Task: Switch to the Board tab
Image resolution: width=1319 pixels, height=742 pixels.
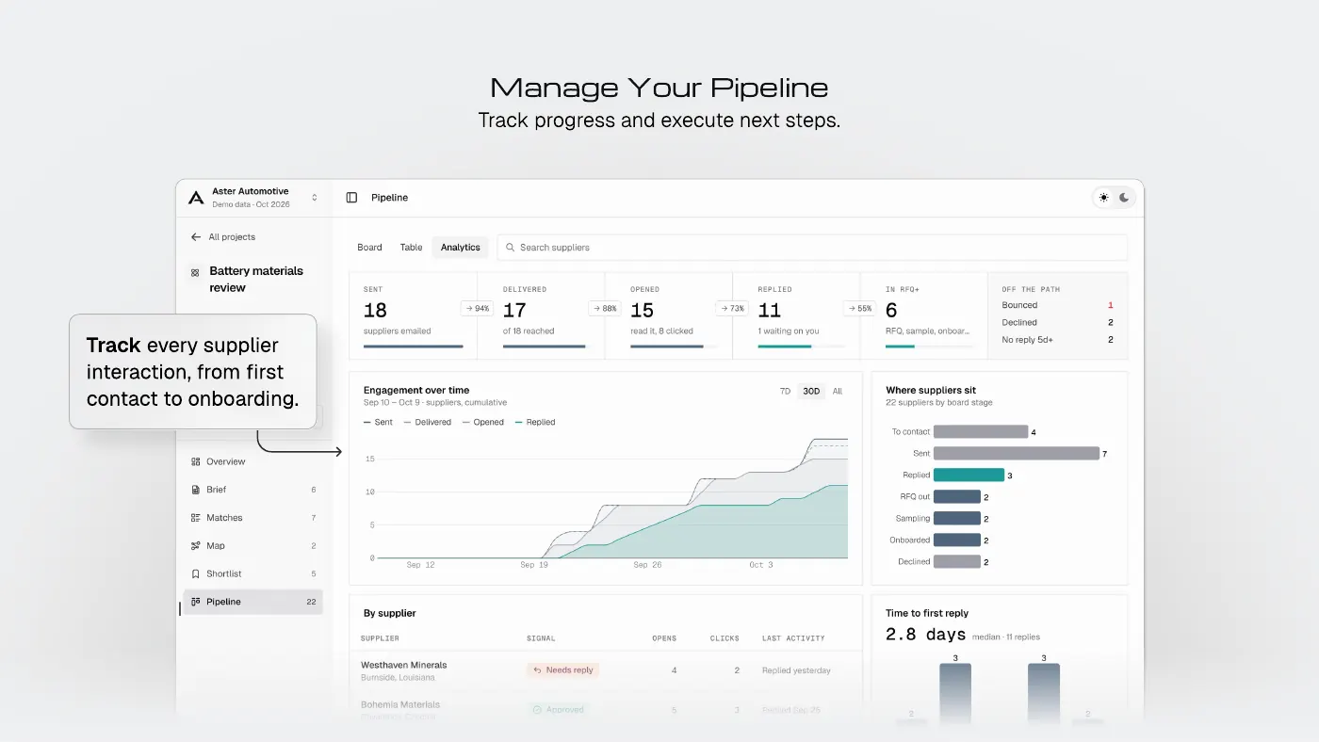Action: [369, 248]
